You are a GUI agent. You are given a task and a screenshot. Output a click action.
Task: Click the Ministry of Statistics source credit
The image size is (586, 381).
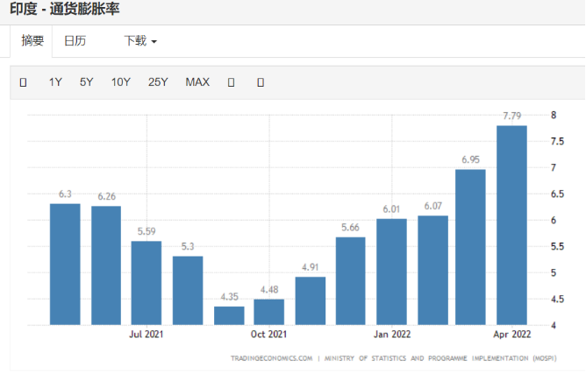pos(440,358)
